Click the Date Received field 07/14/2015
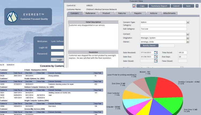The image size is (201, 115). 147,53
